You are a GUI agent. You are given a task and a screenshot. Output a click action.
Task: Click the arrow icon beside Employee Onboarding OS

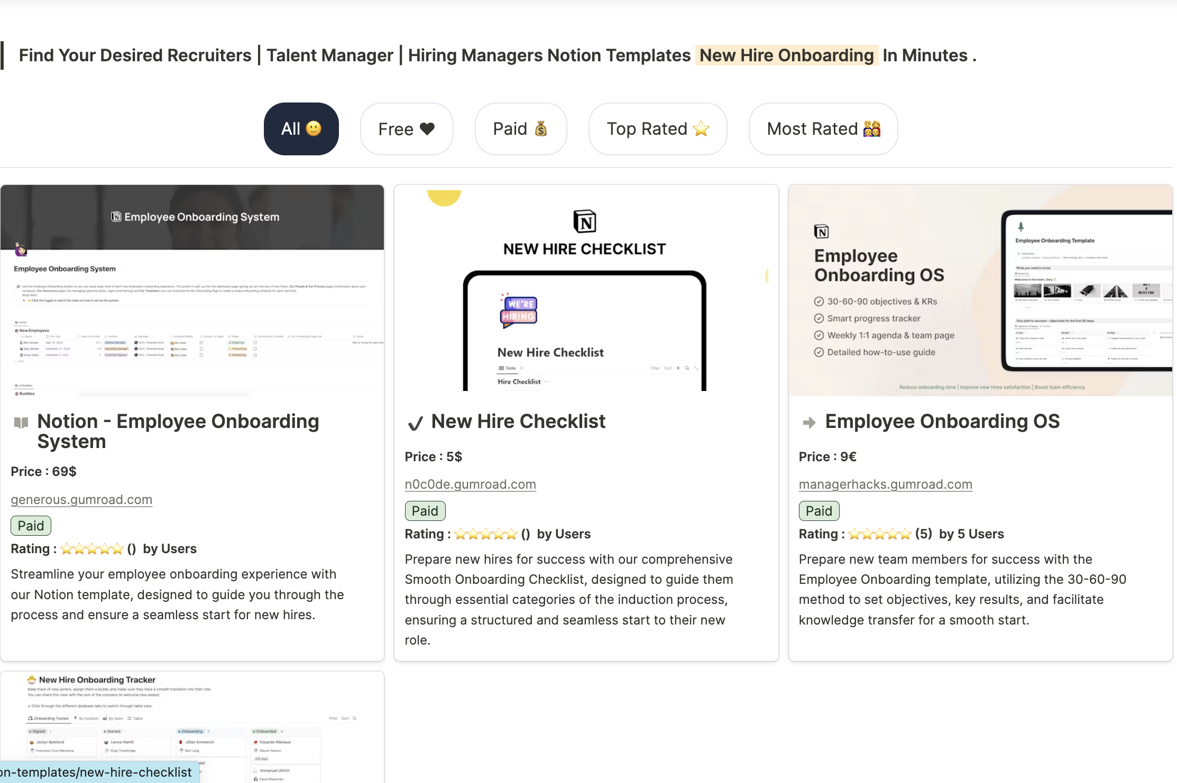click(x=809, y=422)
